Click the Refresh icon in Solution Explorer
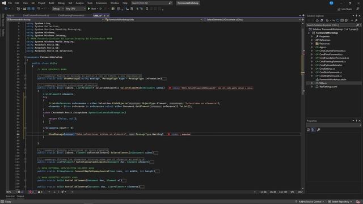The height and width of the screenshot is (204, 363). [x=338, y=20]
